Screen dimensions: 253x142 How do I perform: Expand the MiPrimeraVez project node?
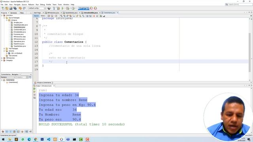click(x=2, y=58)
